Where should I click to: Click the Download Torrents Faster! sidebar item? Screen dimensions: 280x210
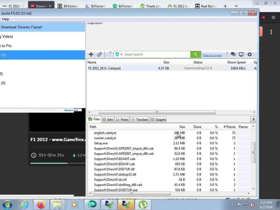click(x=42, y=27)
